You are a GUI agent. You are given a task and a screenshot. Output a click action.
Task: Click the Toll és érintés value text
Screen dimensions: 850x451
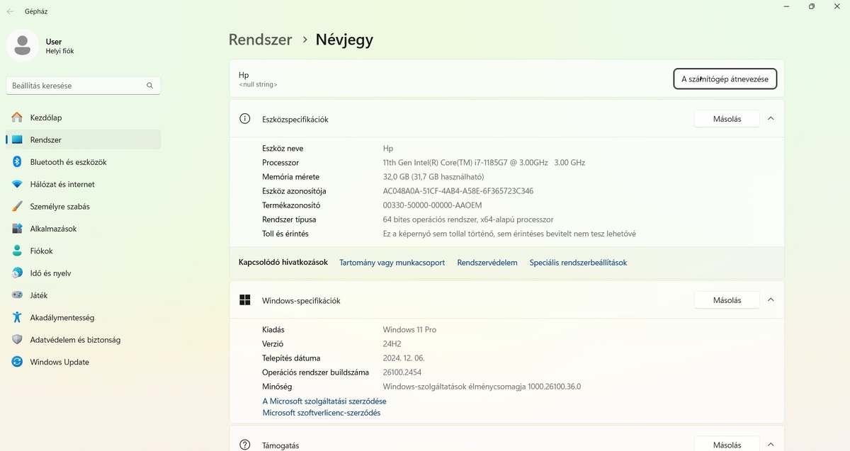[x=509, y=234]
